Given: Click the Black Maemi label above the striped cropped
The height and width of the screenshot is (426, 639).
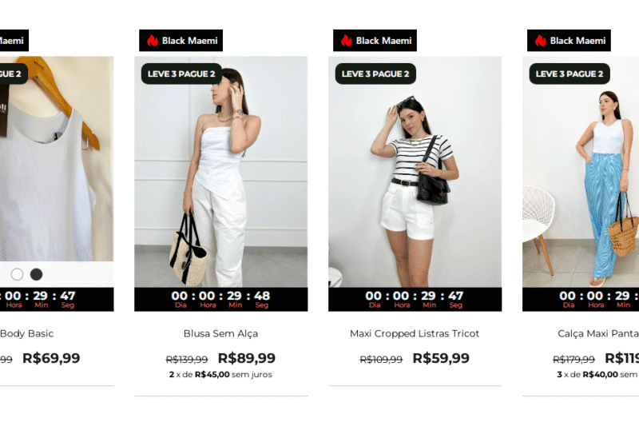Looking at the screenshot, I should [375, 40].
